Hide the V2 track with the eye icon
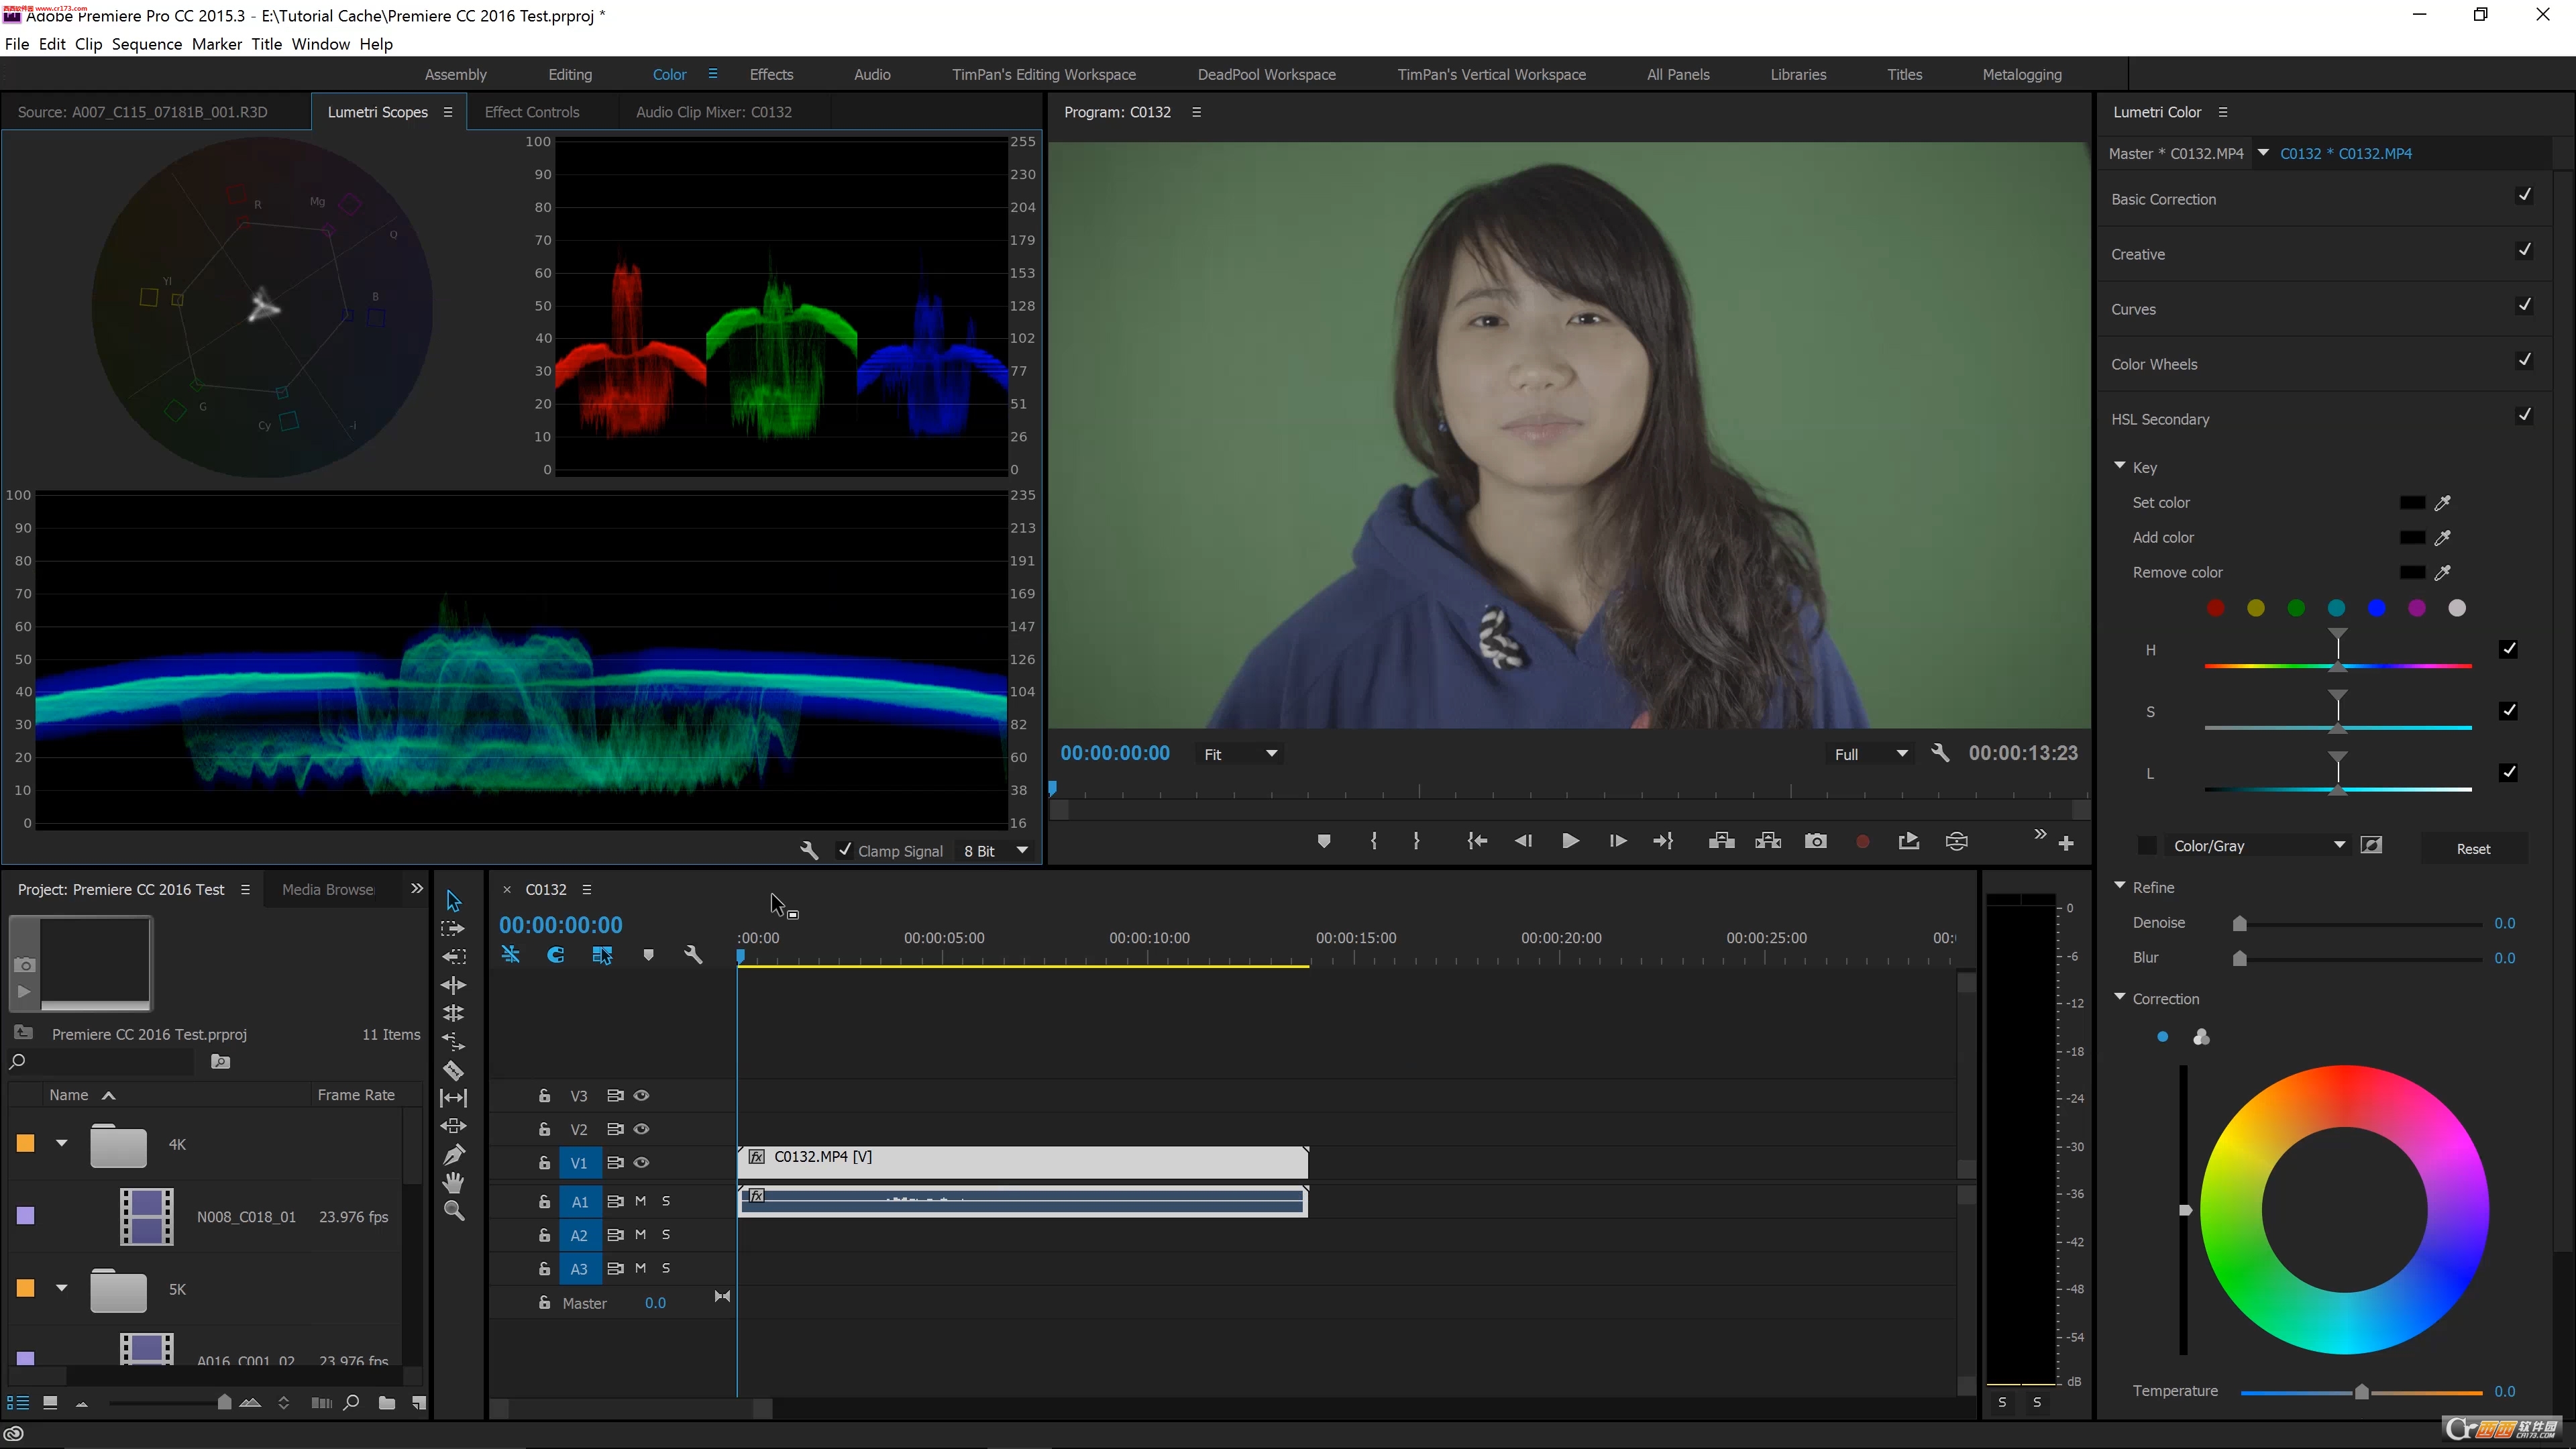The width and height of the screenshot is (2576, 1449). 642,1129
